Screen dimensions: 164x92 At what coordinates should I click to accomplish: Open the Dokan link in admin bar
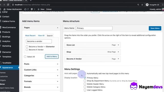coord(49,9)
